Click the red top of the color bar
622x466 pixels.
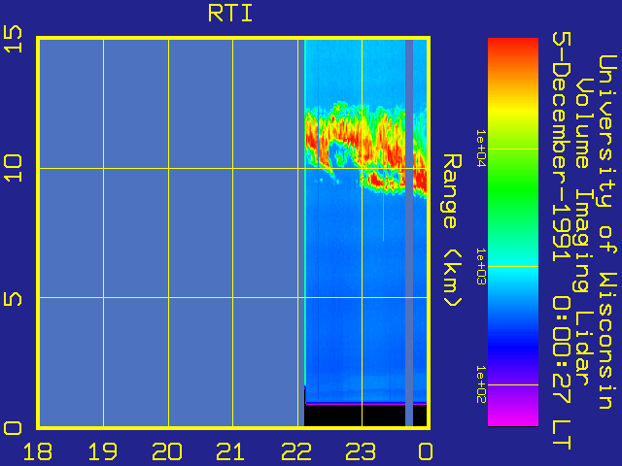pos(513,50)
